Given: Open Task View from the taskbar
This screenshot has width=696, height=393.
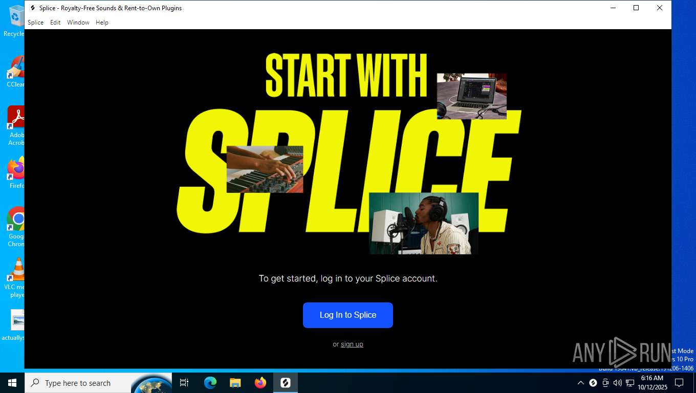Looking at the screenshot, I should point(184,383).
